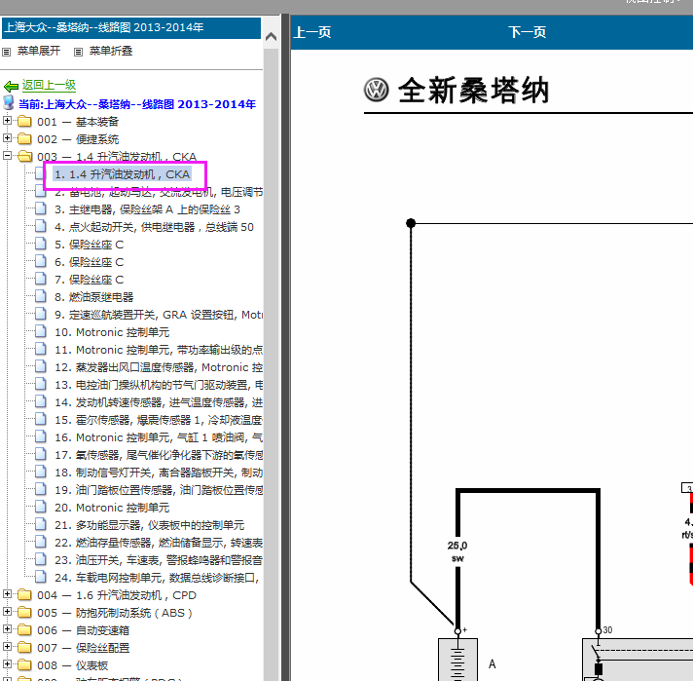The height and width of the screenshot is (681, 693).
Task: Open folder icon for 001 基本装备
Action: [24, 121]
